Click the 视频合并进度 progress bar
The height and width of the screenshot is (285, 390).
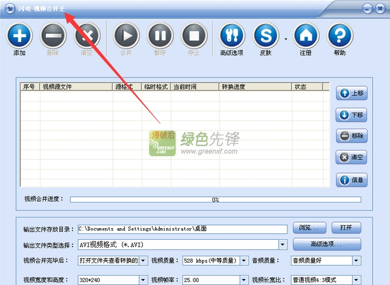(216, 199)
